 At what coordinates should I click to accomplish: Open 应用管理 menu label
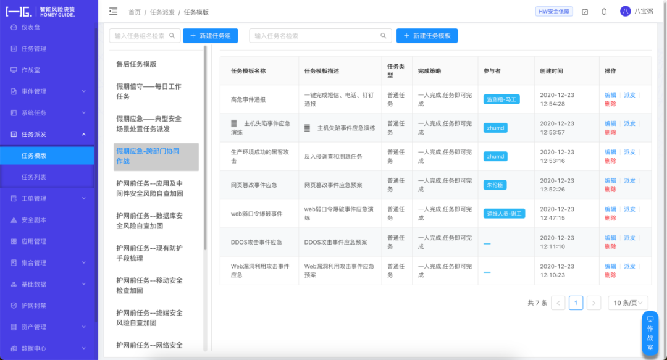tap(33, 241)
